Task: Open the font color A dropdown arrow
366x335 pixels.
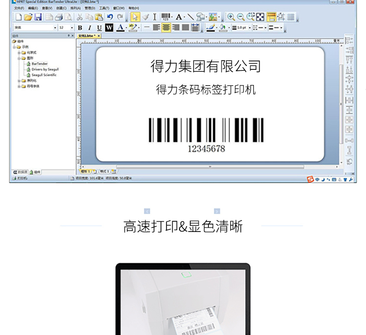Action: [x=126, y=28]
